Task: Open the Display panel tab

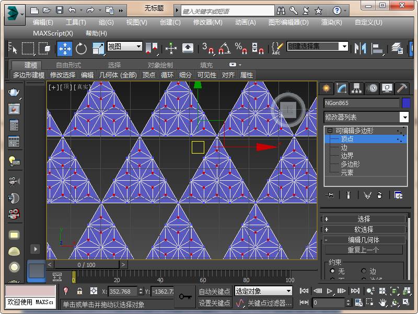Action: pyautogui.click(x=387, y=88)
